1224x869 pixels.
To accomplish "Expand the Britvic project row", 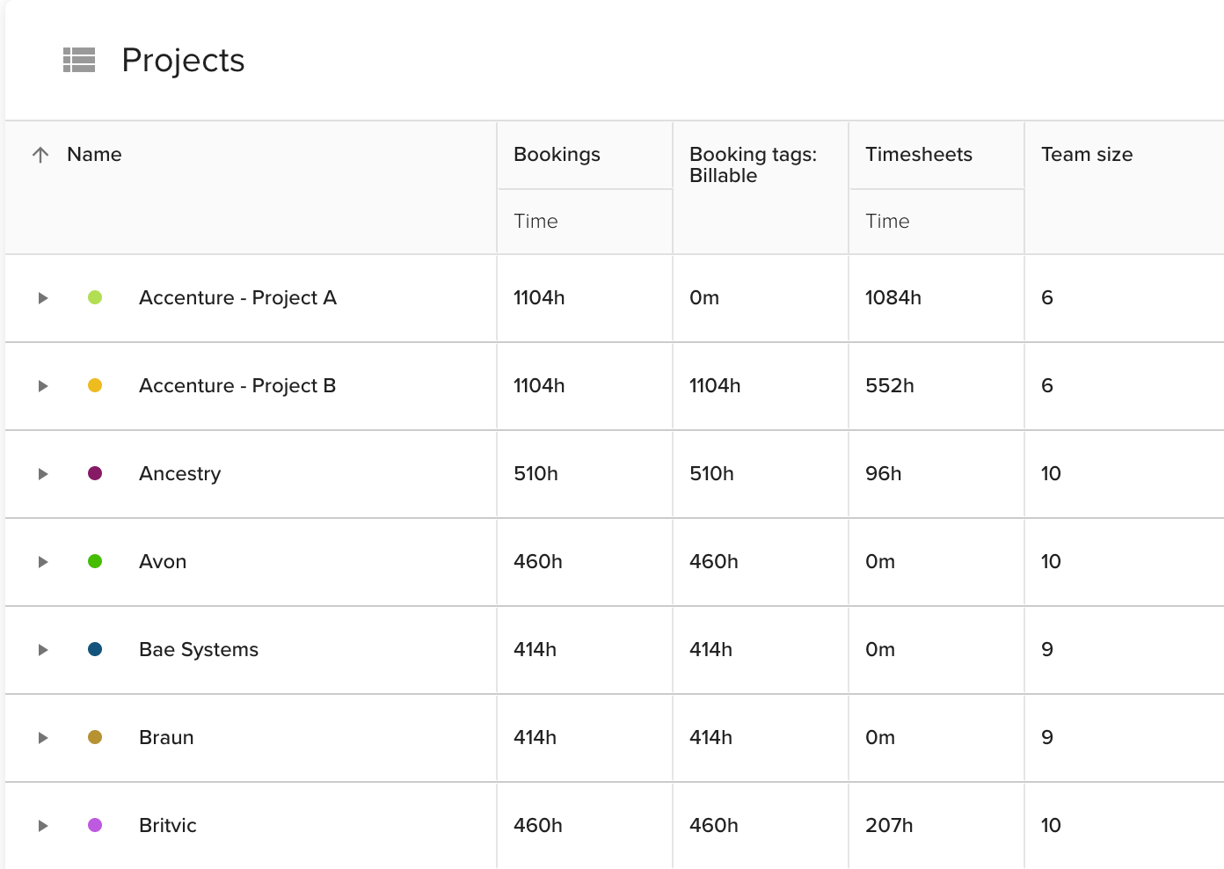I will coord(42,826).
